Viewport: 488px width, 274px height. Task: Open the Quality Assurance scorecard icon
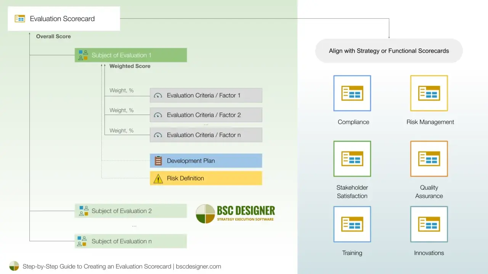pos(429,159)
